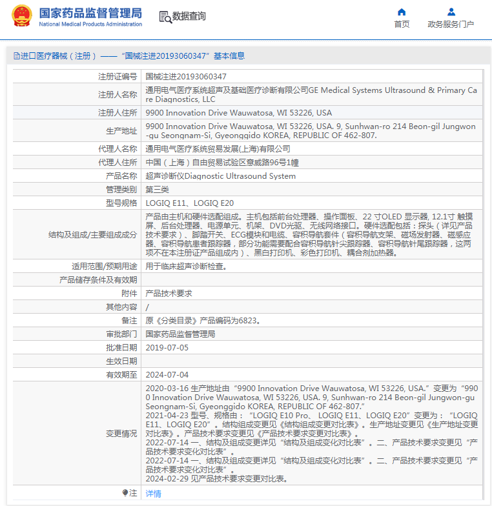
Task: Click the 国家药品监督管理局 site title
Action: pyautogui.click(x=90, y=12)
